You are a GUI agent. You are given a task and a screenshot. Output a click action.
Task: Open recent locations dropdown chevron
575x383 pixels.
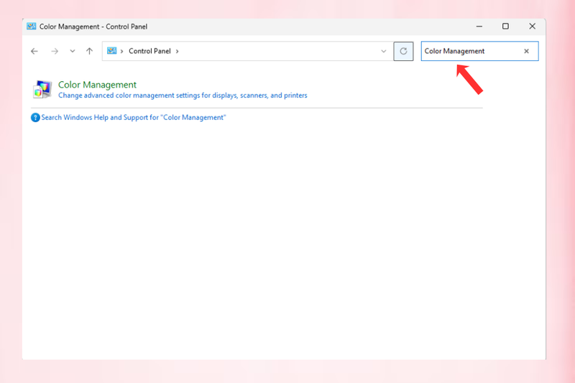pos(73,51)
